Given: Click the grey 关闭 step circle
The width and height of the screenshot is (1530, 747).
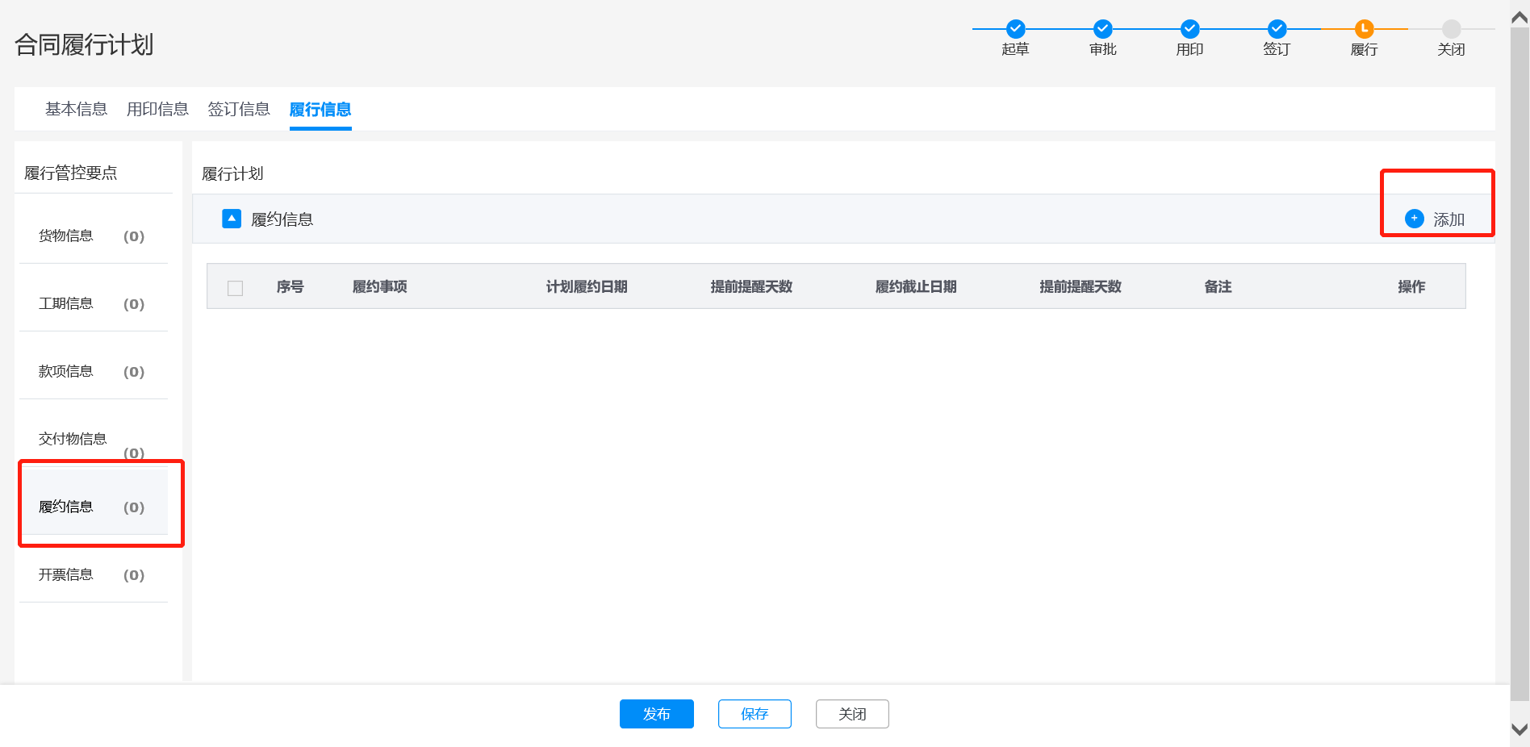Looking at the screenshot, I should 1451,29.
